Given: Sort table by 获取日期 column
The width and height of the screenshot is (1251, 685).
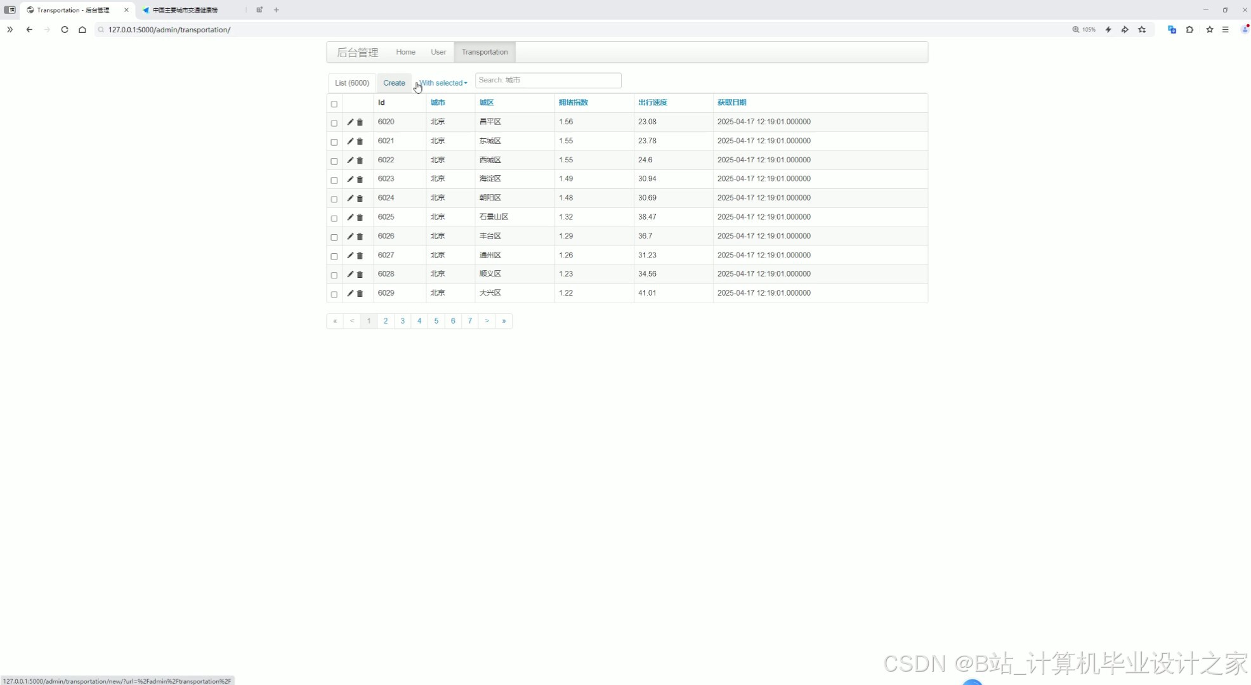Looking at the screenshot, I should (x=732, y=102).
